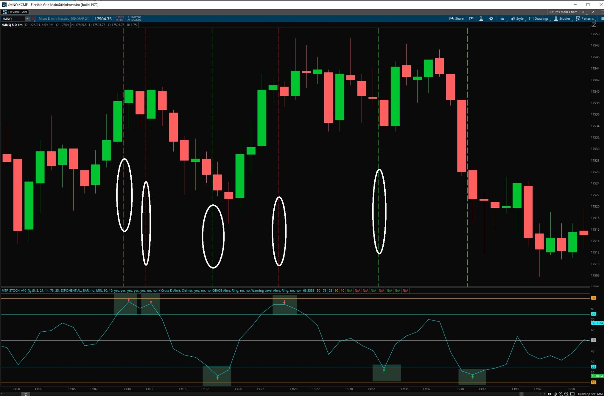Open chart settings gear icon
Viewport: 604px width, 396px height.
click(491, 18)
